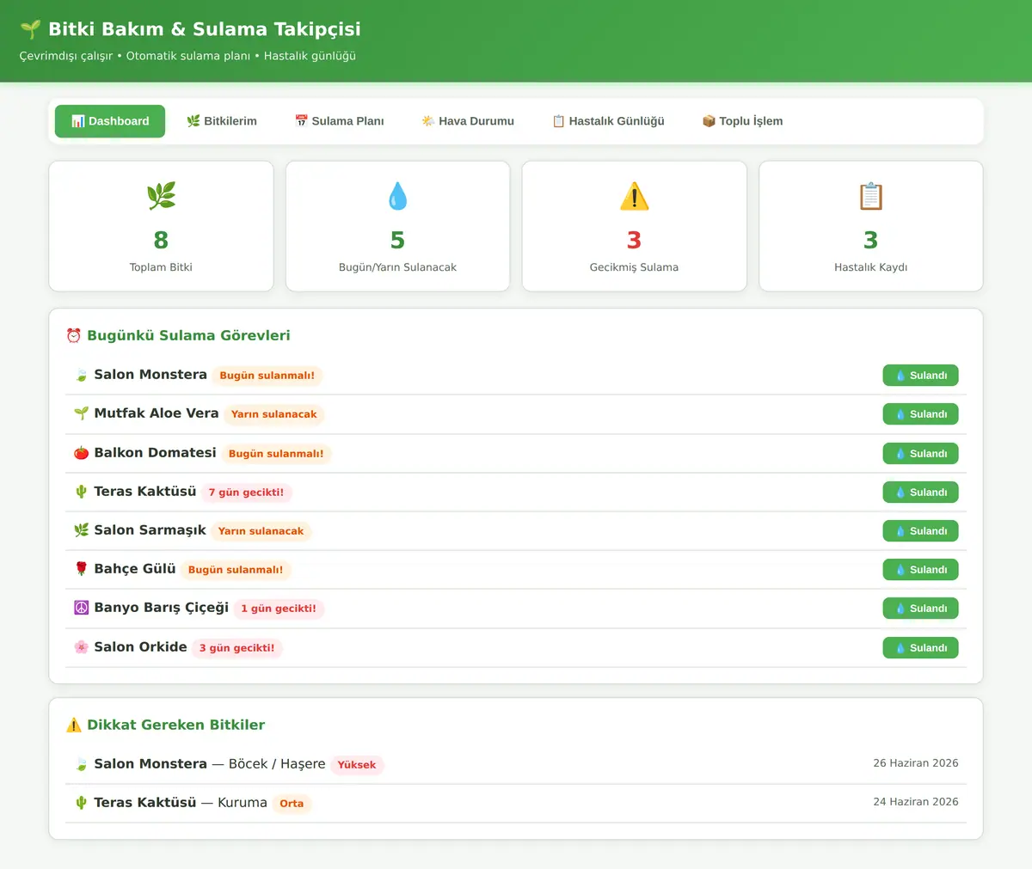
Task: Open the Hastalık Günlüğü tab
Action: 608,121
